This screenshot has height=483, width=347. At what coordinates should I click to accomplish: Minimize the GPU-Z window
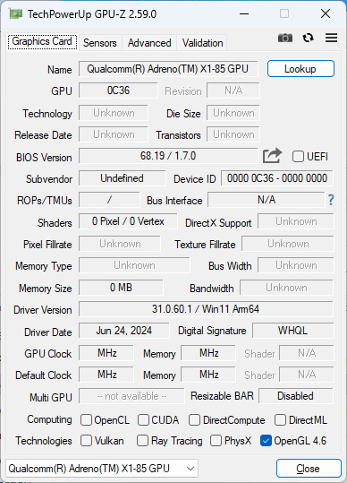(244, 13)
